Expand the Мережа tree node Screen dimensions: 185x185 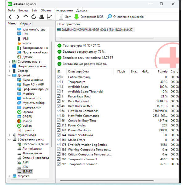[x=10, y=176]
